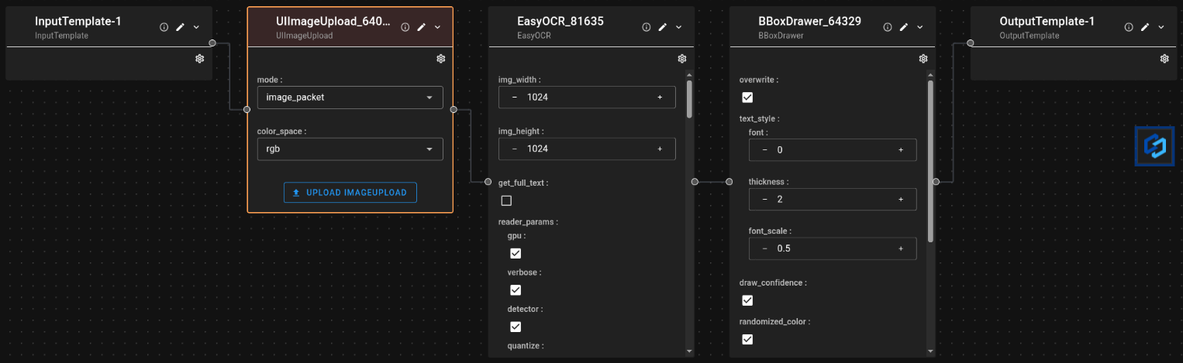The width and height of the screenshot is (1183, 363).
Task: Click output port of InputTemplate-1 node
Action: [x=212, y=43]
